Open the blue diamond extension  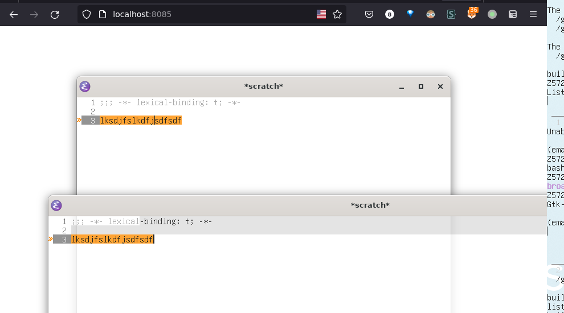410,14
